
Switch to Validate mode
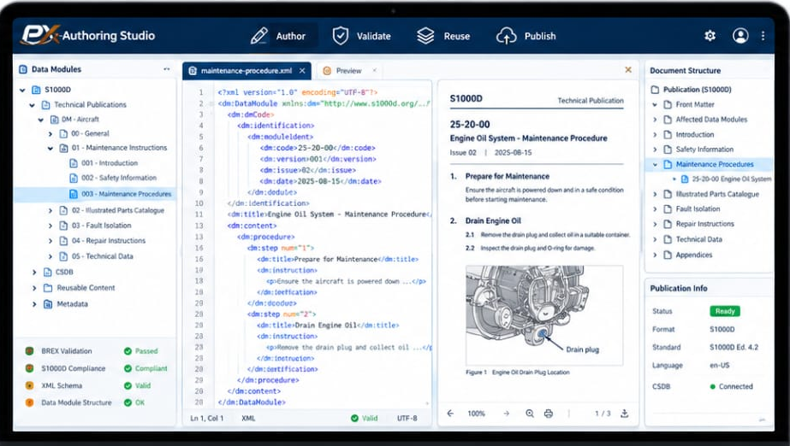click(x=362, y=36)
